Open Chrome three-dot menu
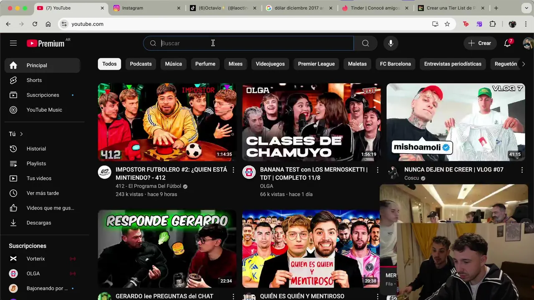Image resolution: width=534 pixels, height=300 pixels. click(x=526, y=24)
